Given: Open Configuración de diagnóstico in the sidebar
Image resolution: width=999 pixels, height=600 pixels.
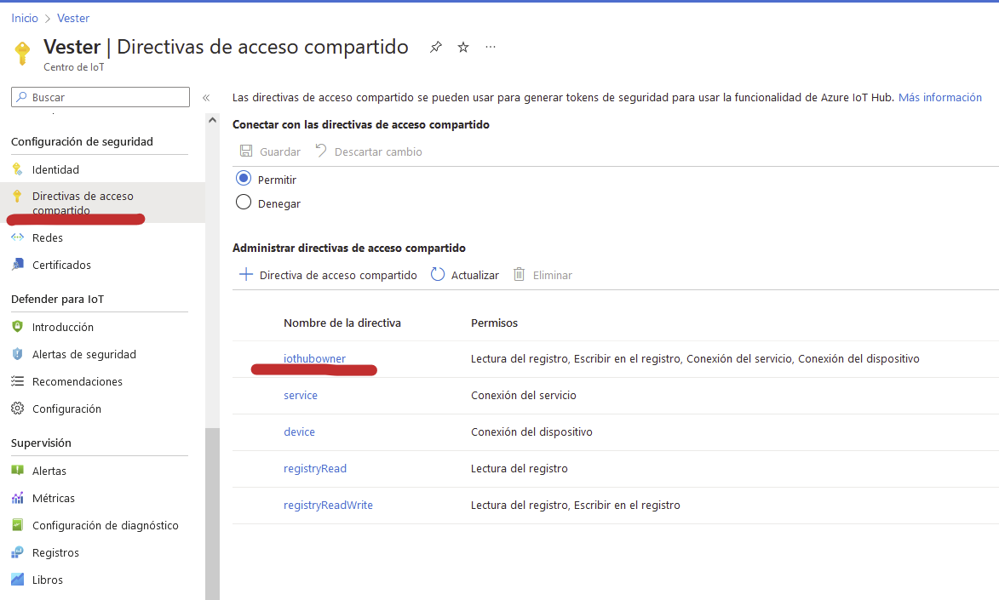Looking at the screenshot, I should pyautogui.click(x=106, y=525).
